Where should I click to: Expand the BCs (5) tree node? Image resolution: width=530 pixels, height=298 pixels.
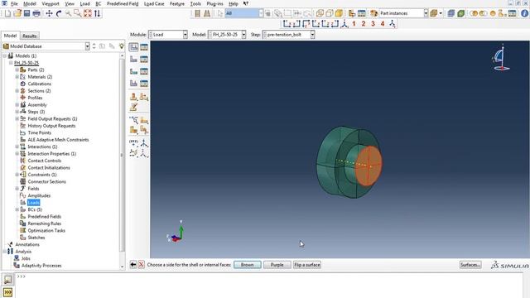pyautogui.click(x=17, y=209)
